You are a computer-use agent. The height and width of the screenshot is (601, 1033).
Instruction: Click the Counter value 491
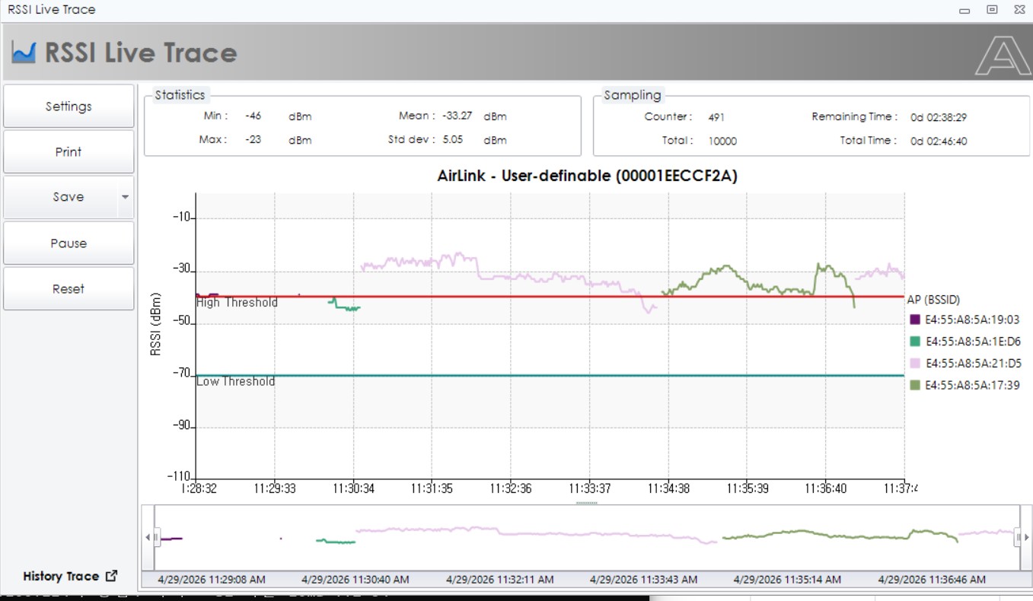[716, 117]
